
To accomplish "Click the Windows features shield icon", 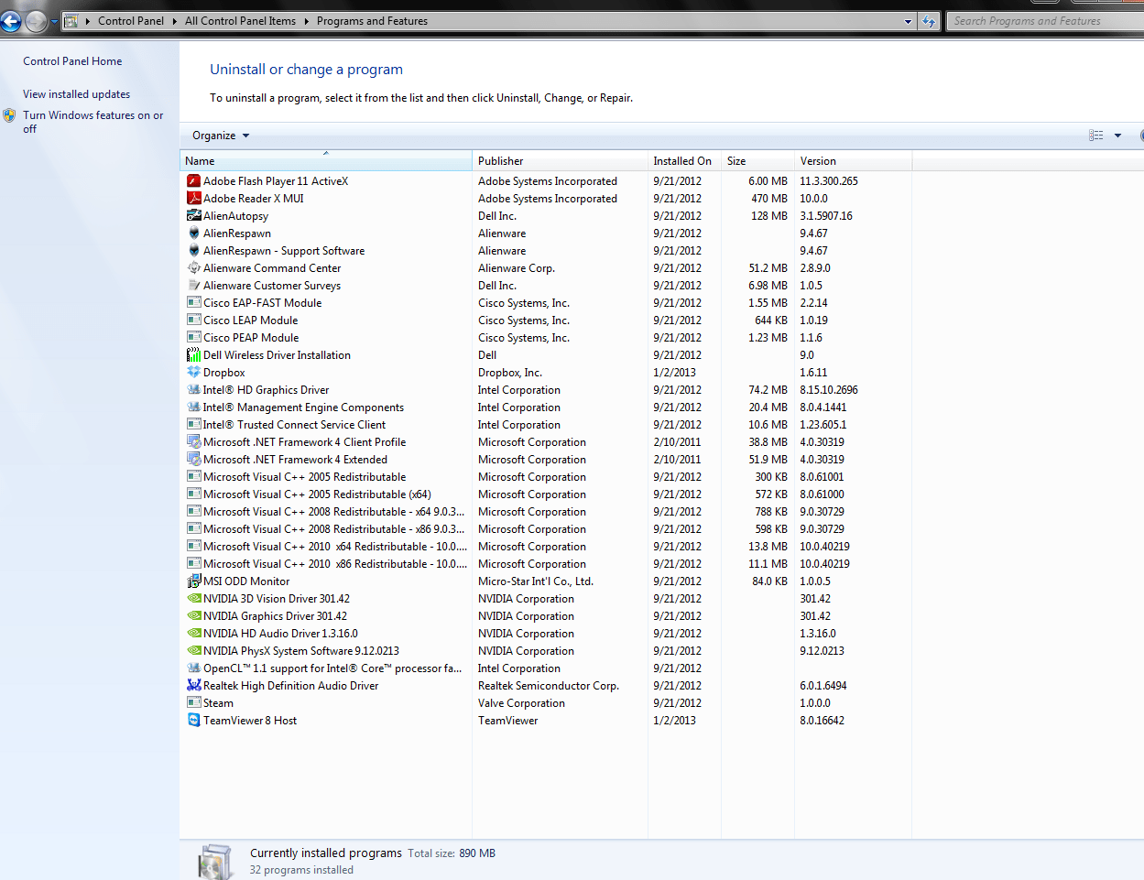I will tap(9, 115).
